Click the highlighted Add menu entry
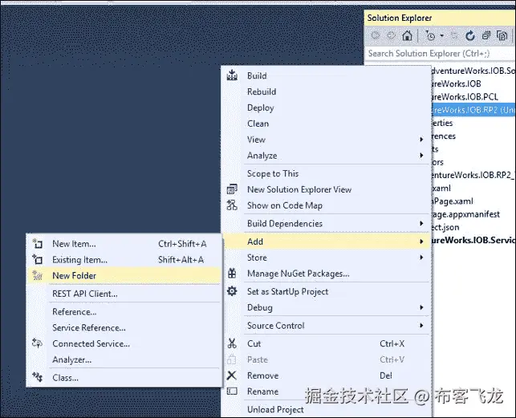The image size is (516, 418). 327,241
